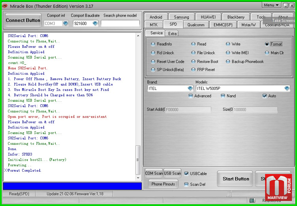Choose the FRP Reset radio option
The width and height of the screenshot is (297, 206).
click(x=194, y=70)
